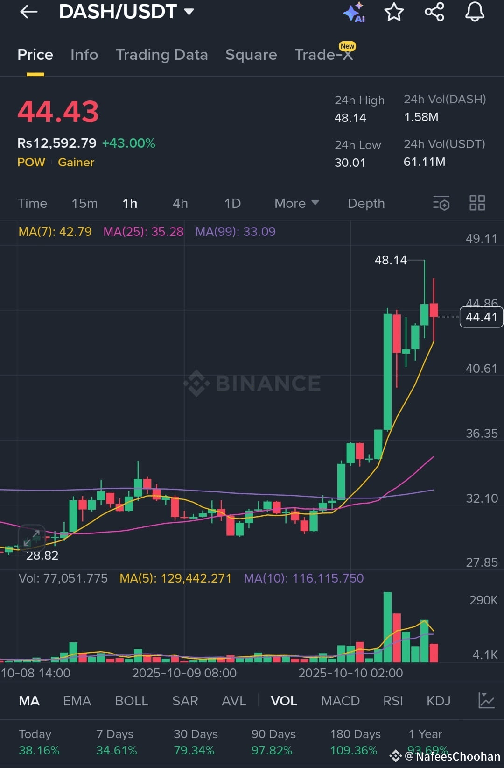The image size is (504, 768).
Task: Tap the MA(99): 33.09 label
Action: pos(235,231)
